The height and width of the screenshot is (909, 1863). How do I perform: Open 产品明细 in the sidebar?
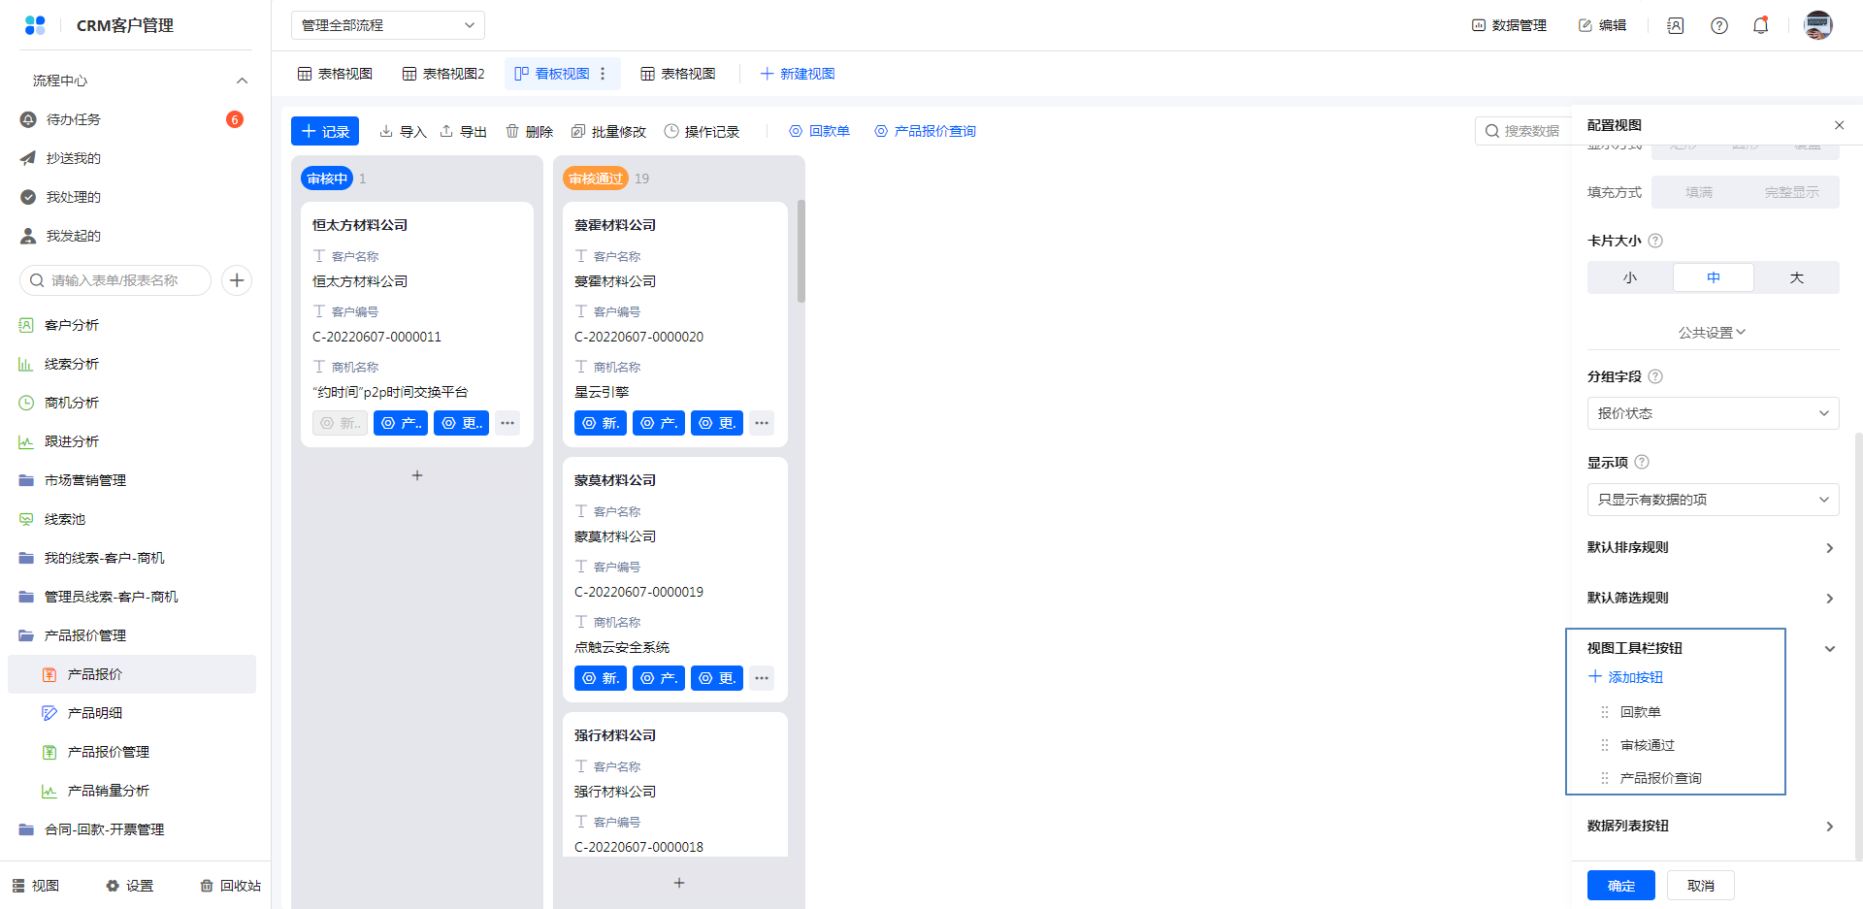(x=95, y=713)
